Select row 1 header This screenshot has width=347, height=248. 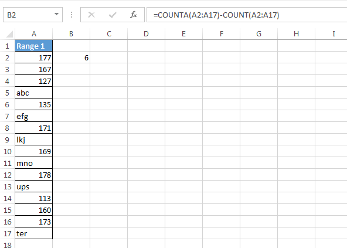pyautogui.click(x=7, y=46)
